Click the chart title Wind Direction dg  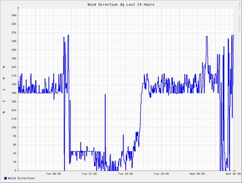click(121, 5)
